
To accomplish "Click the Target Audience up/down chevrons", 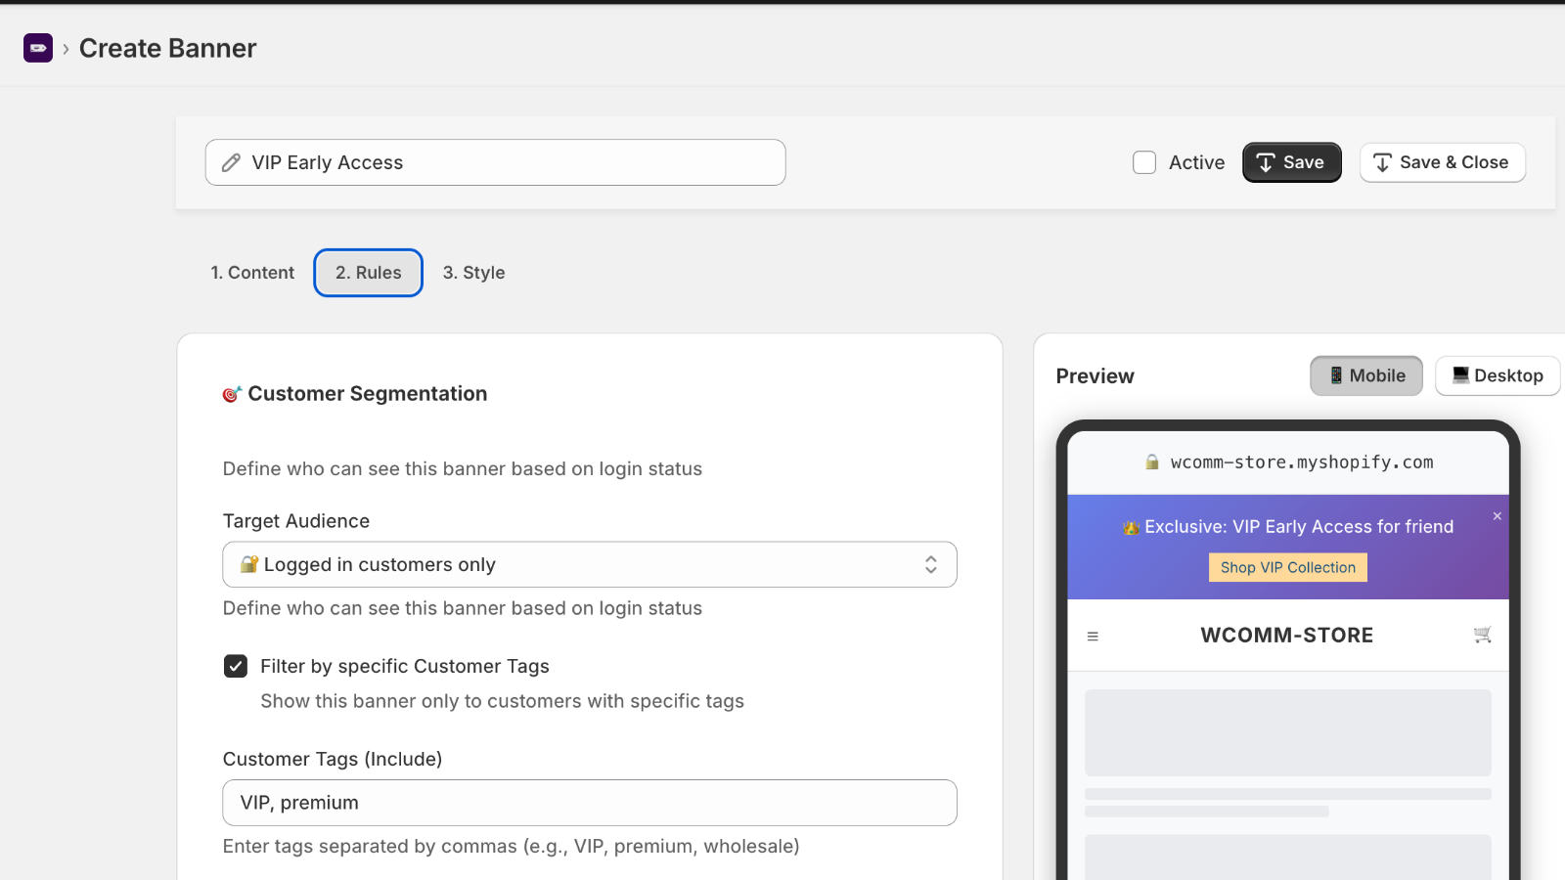I will [x=931, y=564].
